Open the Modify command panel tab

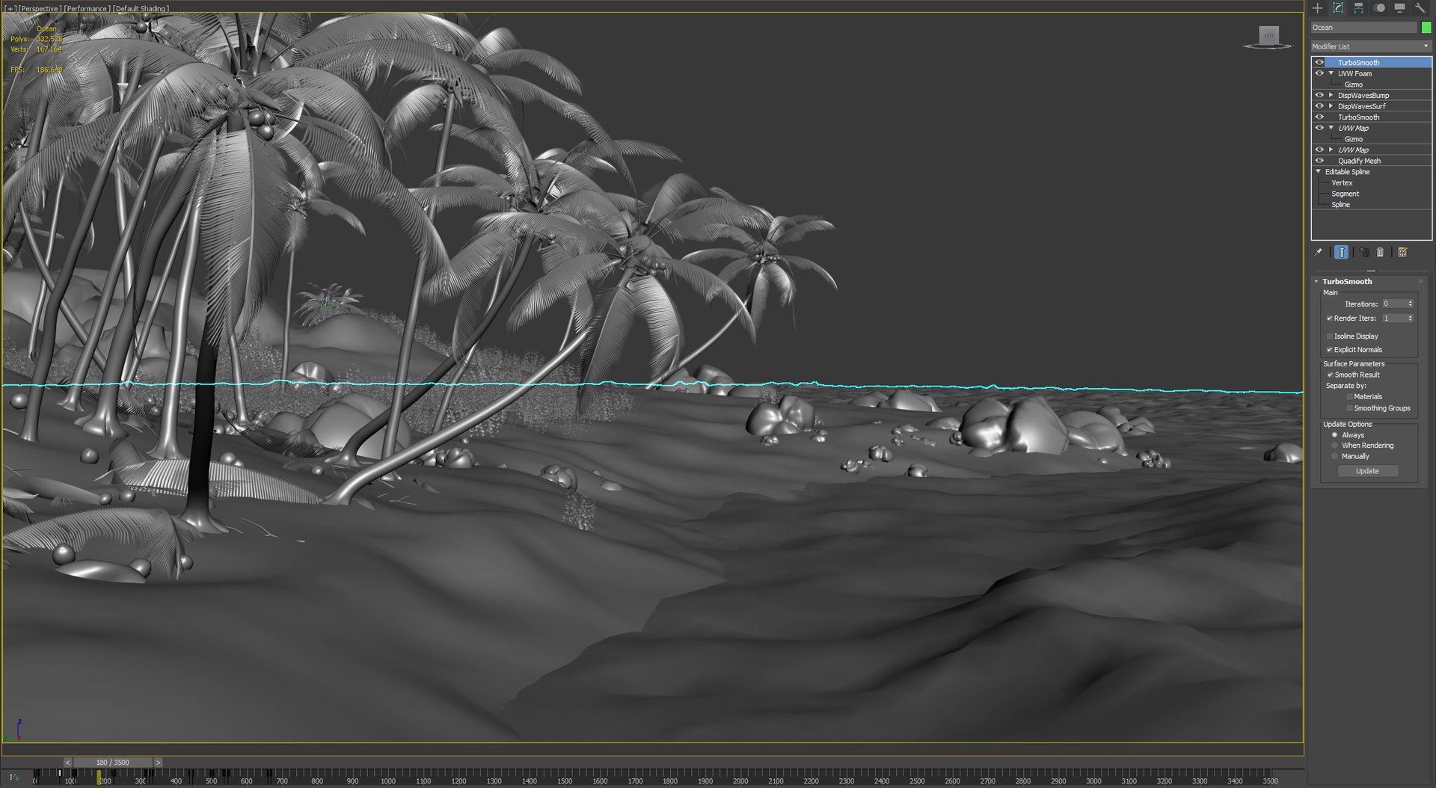click(x=1338, y=8)
